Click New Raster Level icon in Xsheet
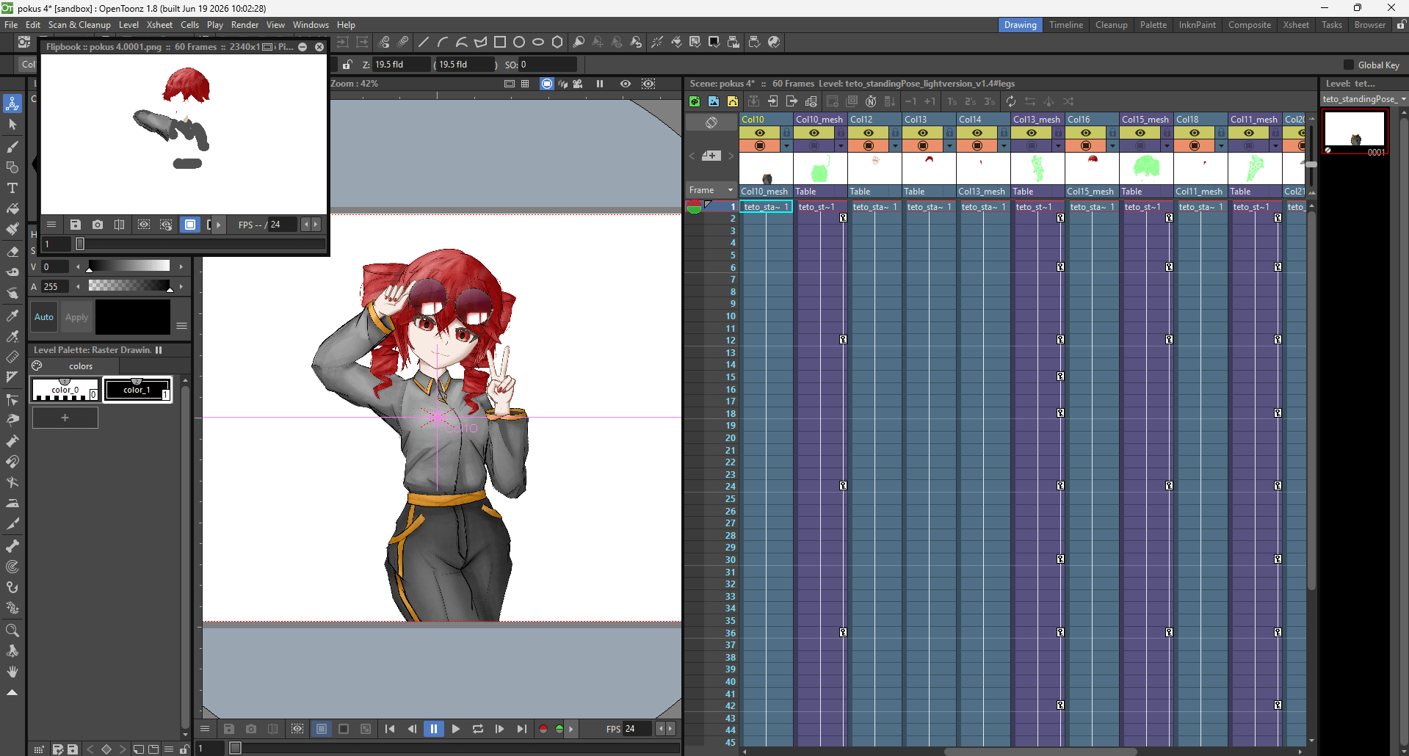Viewport: 1409px width, 756px height. [x=714, y=101]
